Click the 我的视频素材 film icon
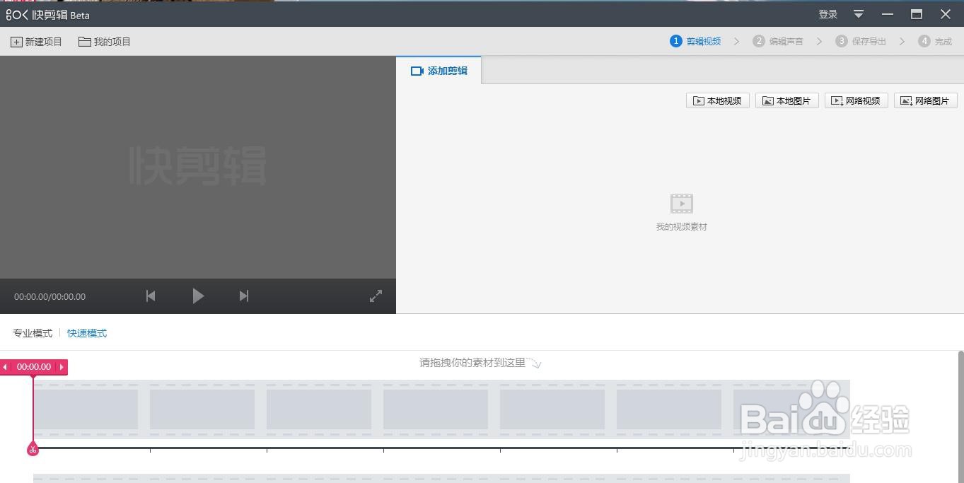The image size is (964, 483). (x=682, y=204)
